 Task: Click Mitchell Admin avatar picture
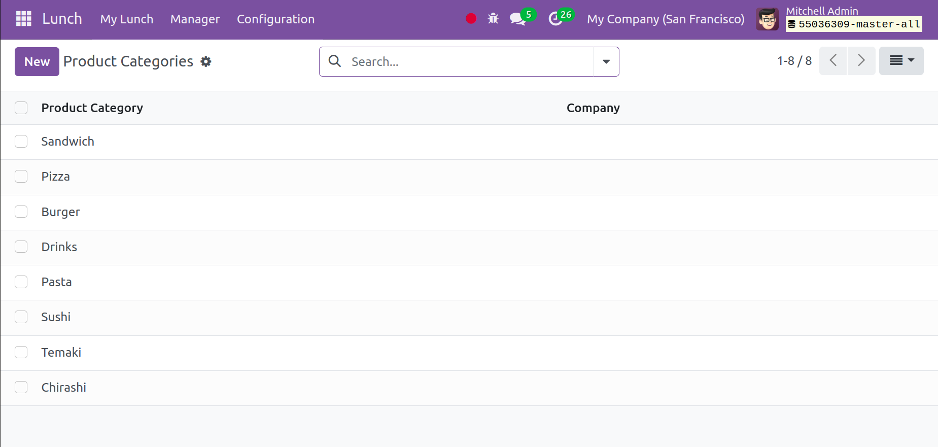click(x=767, y=19)
